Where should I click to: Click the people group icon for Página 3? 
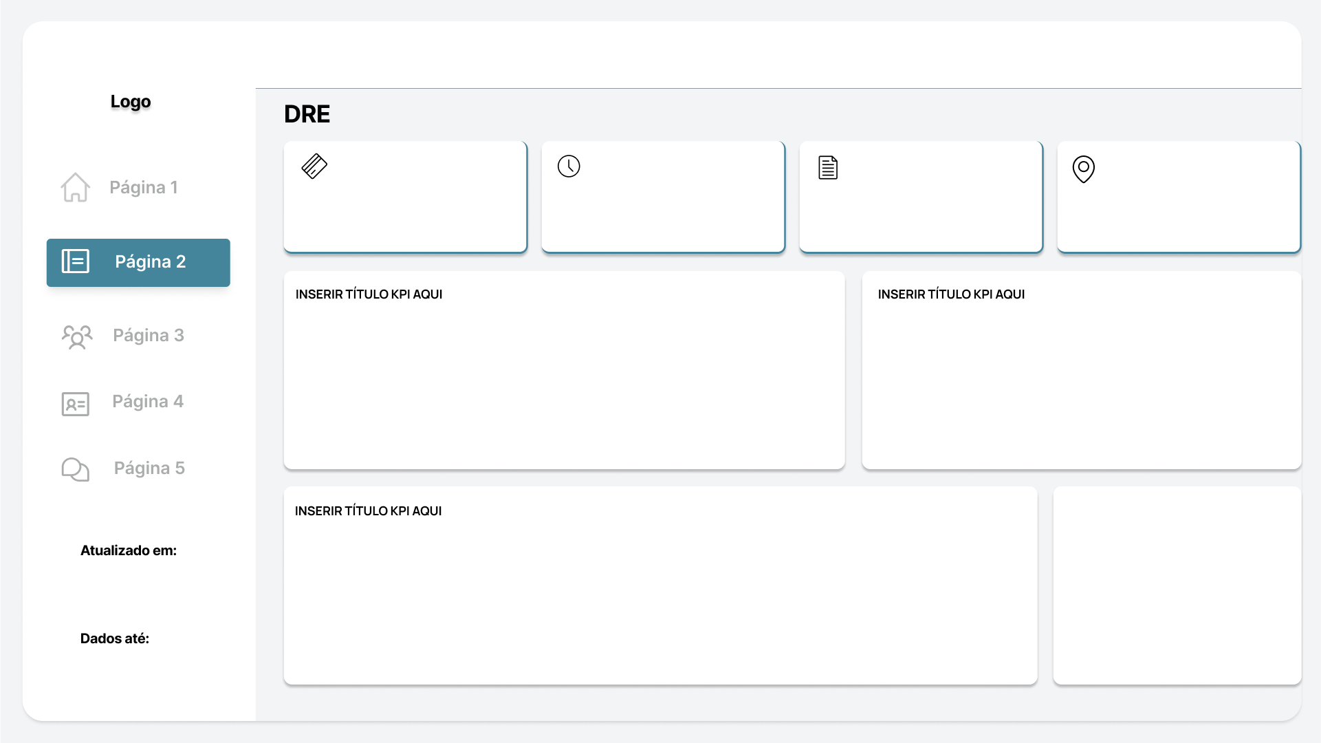[x=76, y=336]
